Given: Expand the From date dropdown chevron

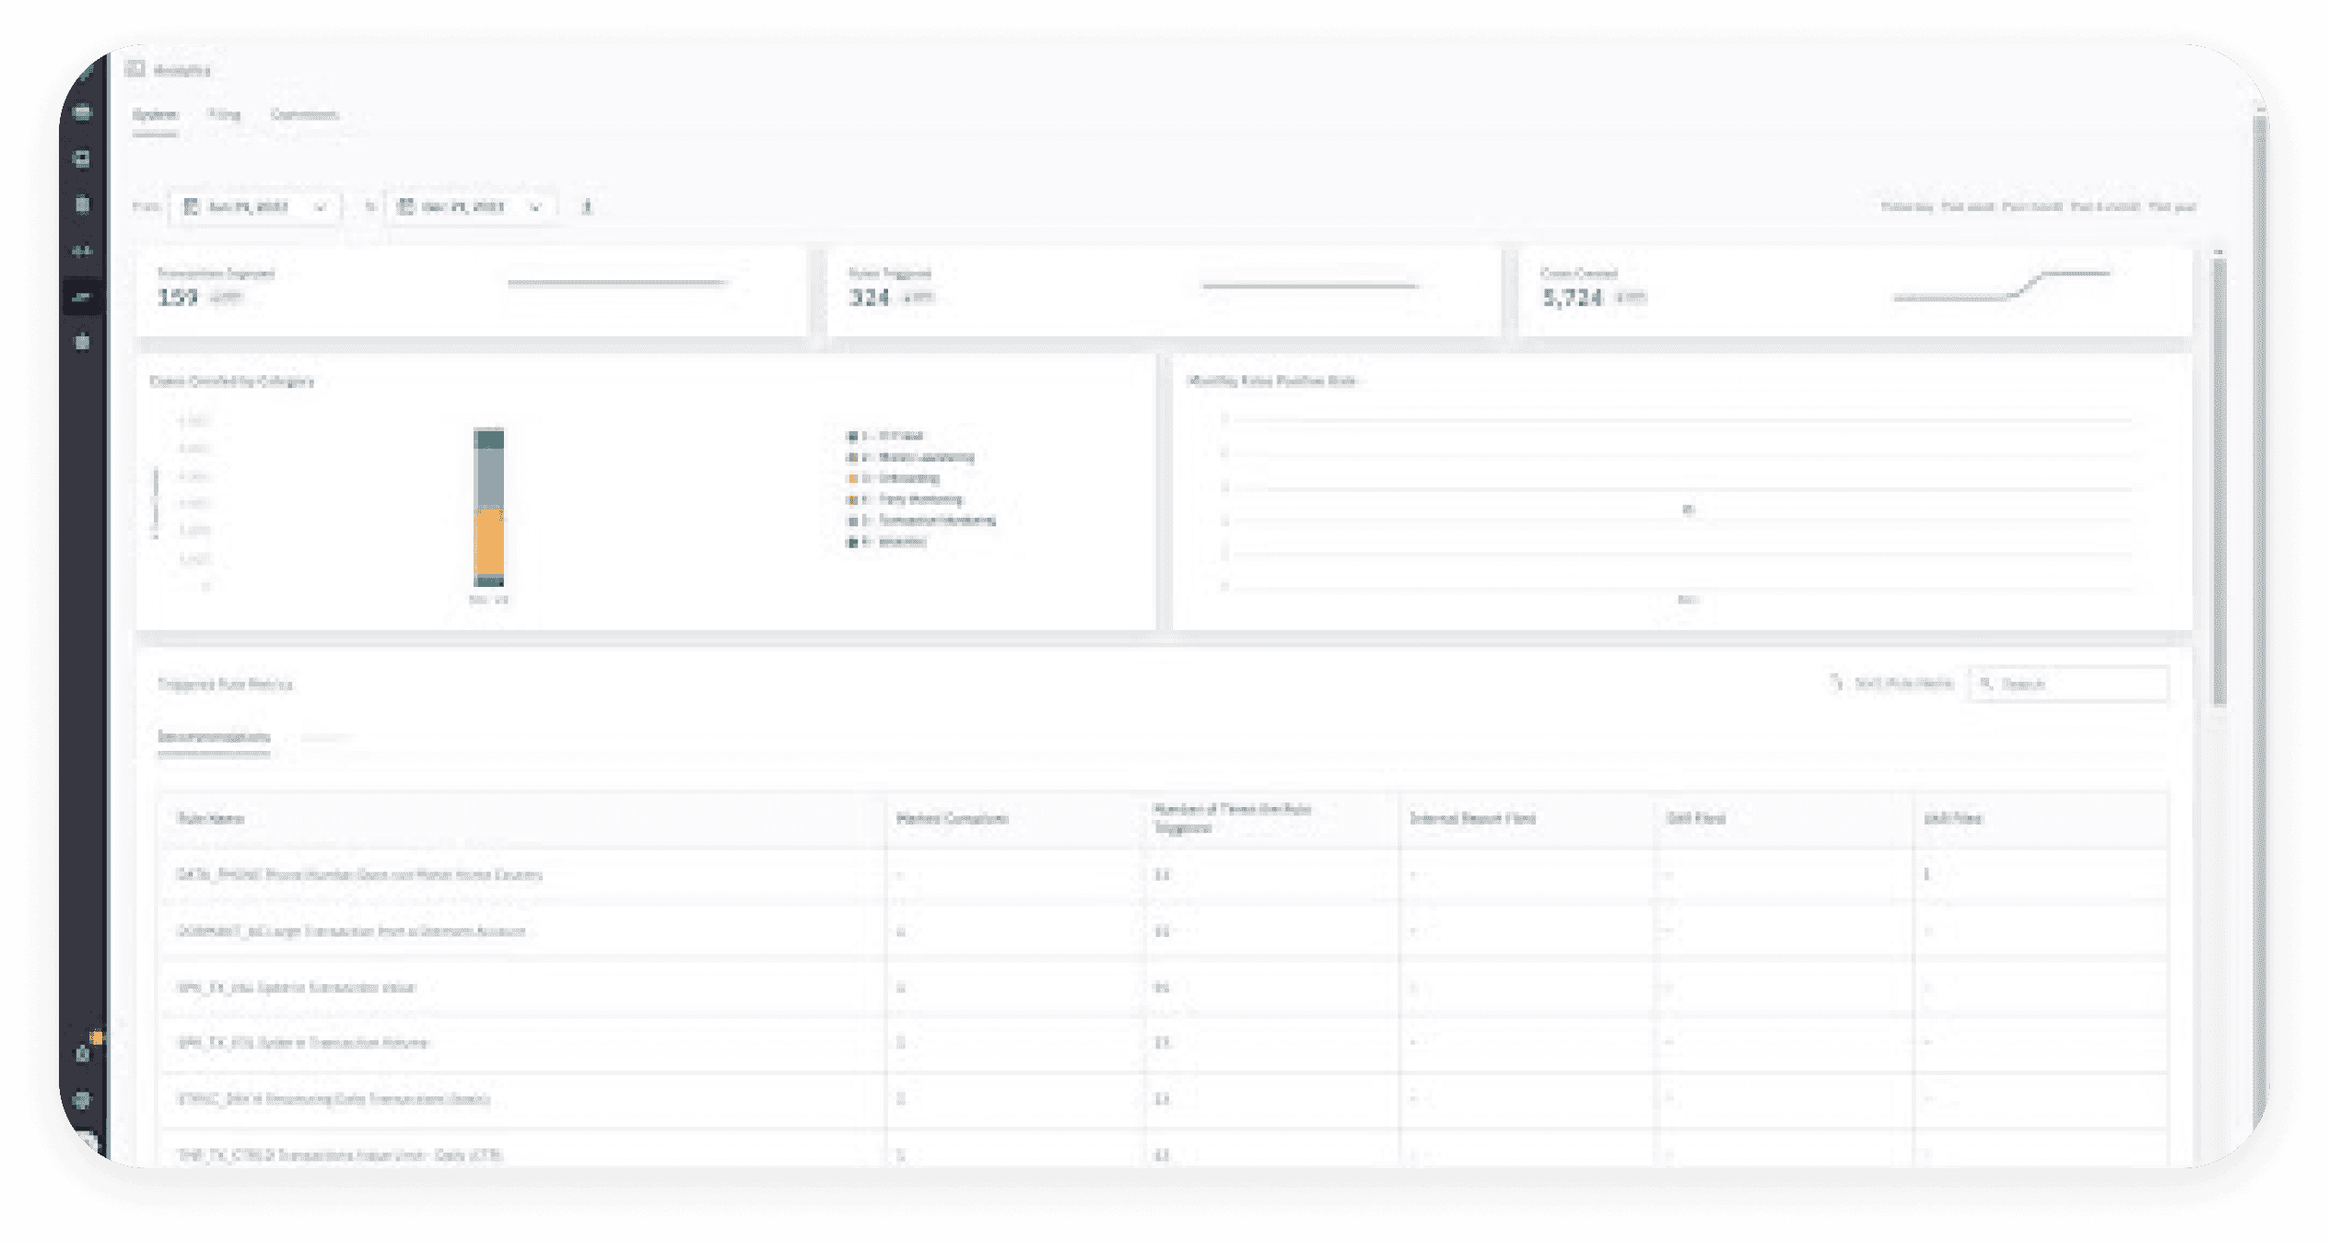Looking at the screenshot, I should 321,206.
